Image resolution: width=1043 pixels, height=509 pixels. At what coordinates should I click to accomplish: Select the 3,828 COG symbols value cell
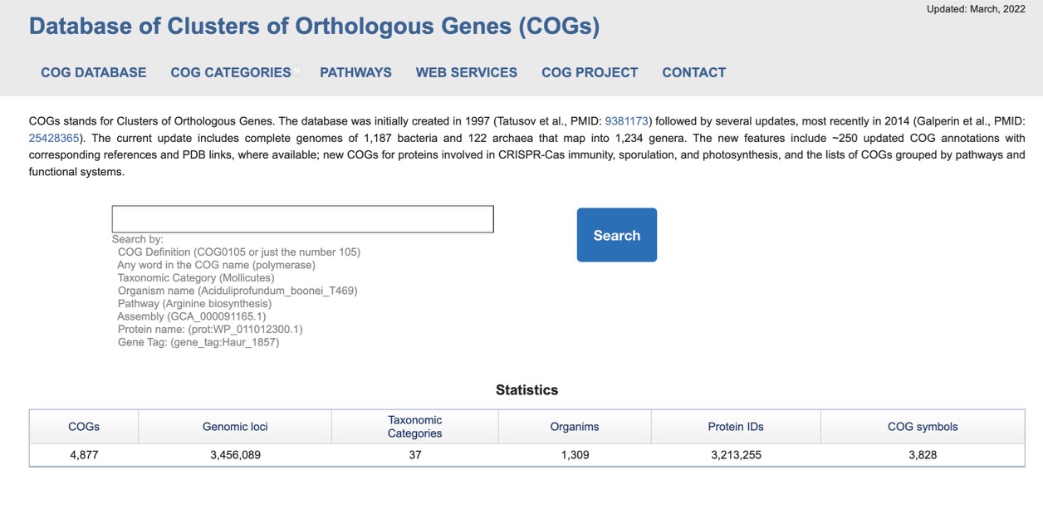pyautogui.click(x=923, y=455)
